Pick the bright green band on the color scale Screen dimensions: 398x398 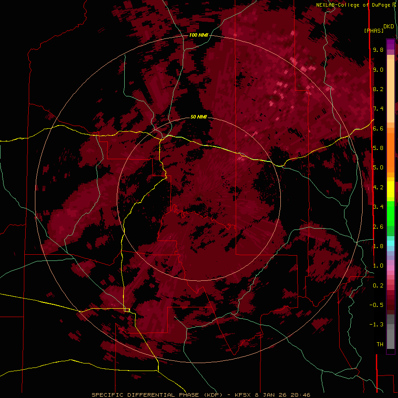tap(390, 214)
